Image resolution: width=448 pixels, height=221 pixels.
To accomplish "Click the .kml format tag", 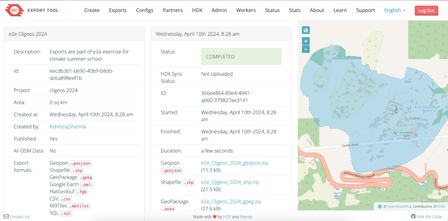I will click(x=86, y=185).
